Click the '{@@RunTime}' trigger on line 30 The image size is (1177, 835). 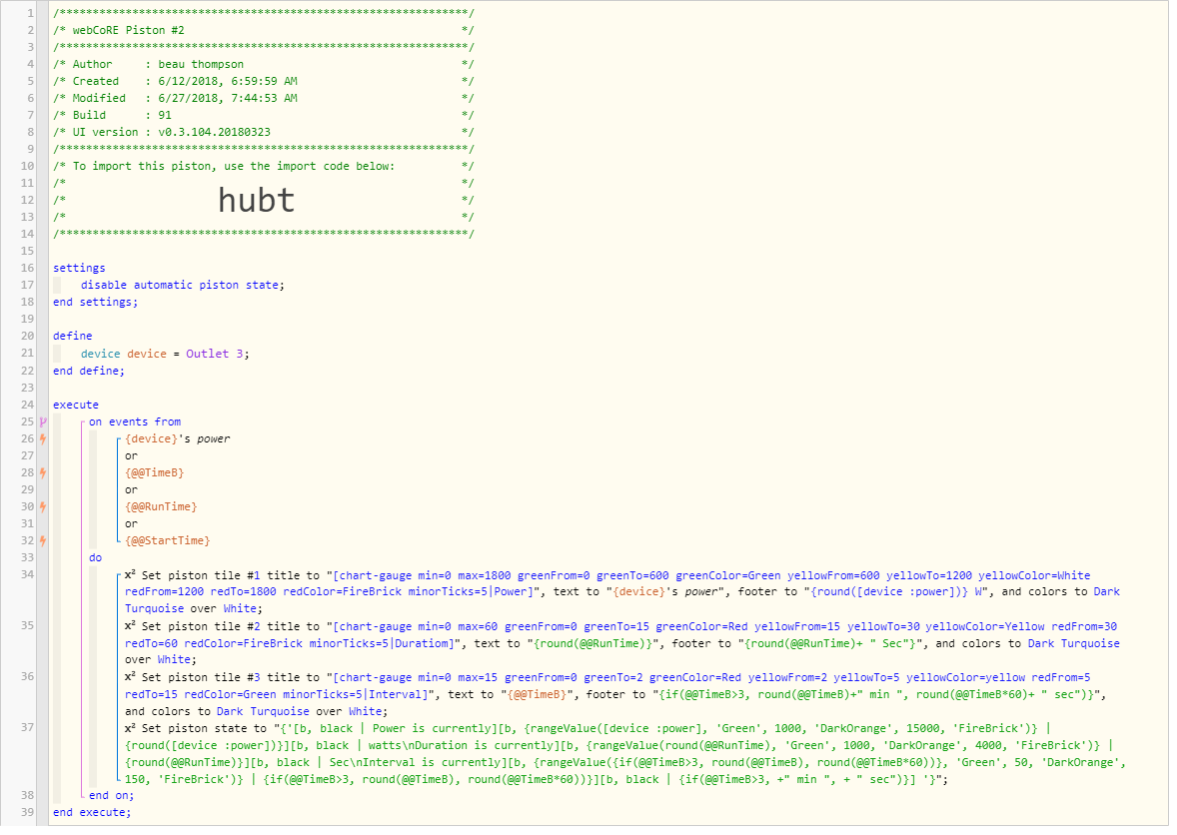(161, 508)
